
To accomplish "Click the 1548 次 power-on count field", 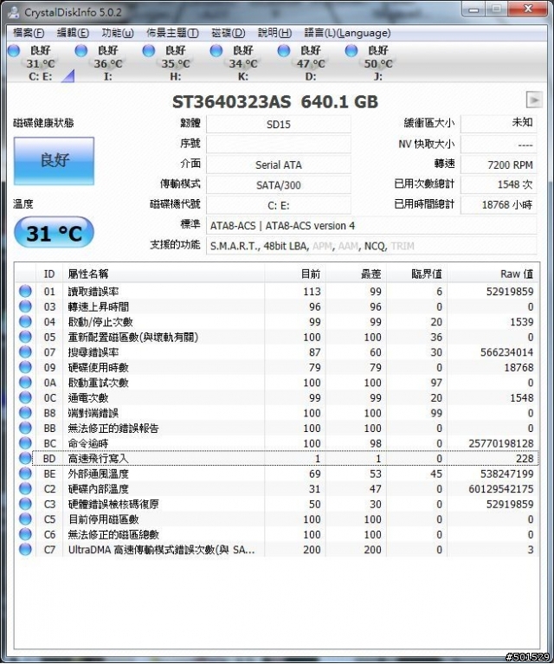I will pyautogui.click(x=499, y=184).
